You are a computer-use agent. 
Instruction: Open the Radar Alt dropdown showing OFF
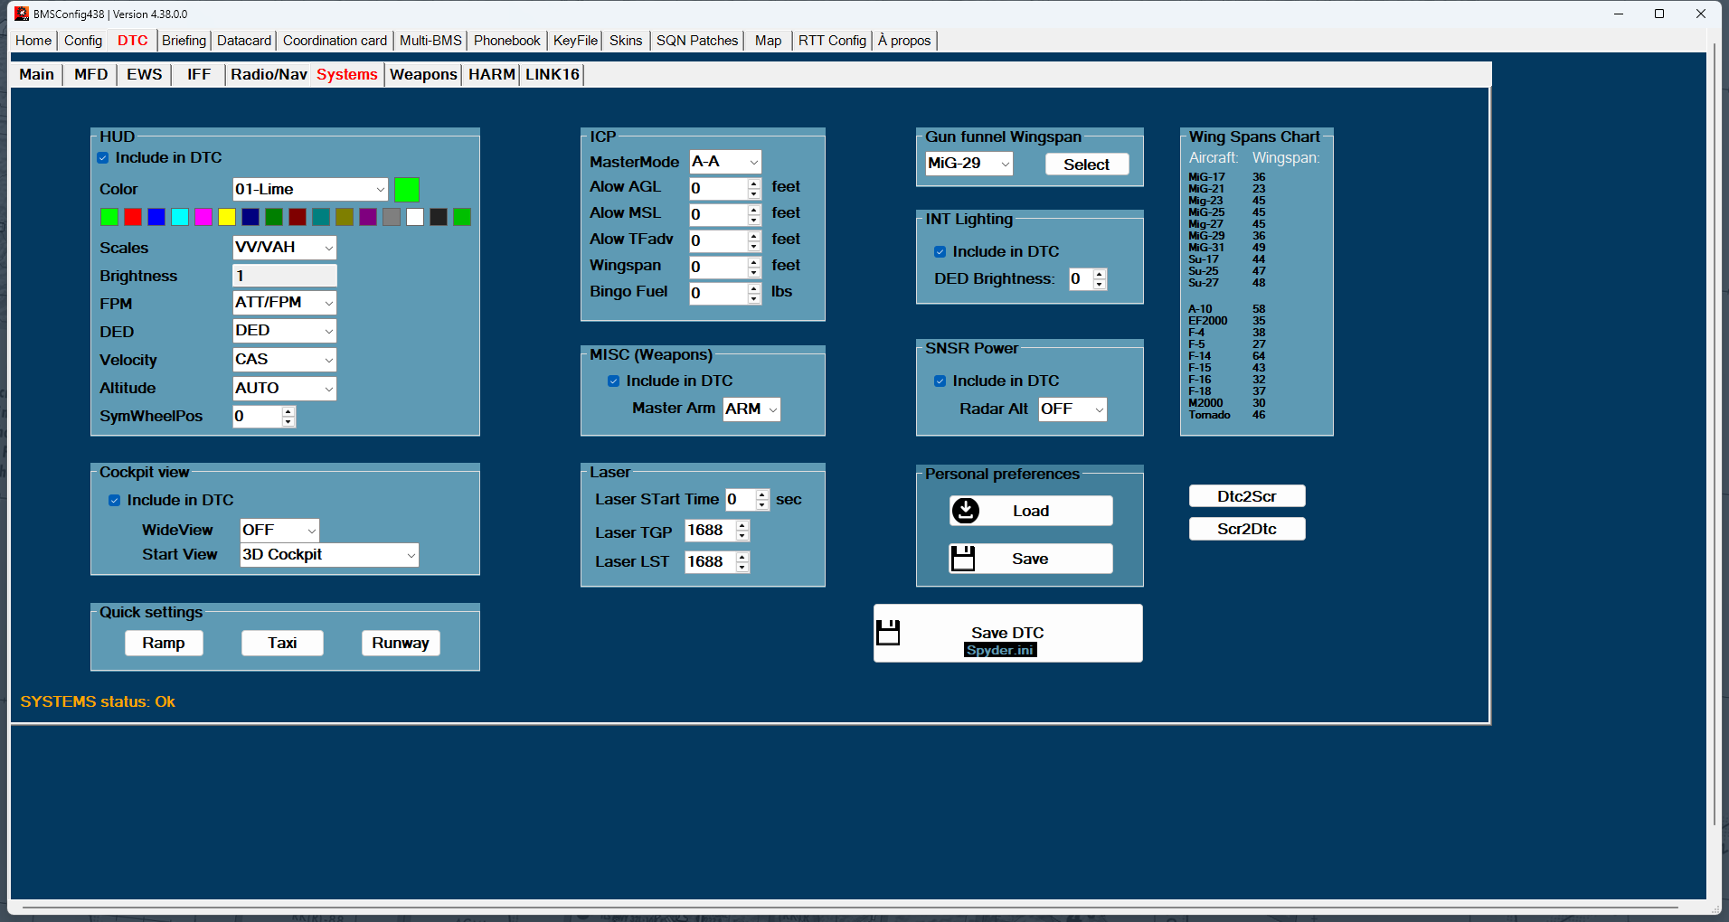click(x=1072, y=409)
